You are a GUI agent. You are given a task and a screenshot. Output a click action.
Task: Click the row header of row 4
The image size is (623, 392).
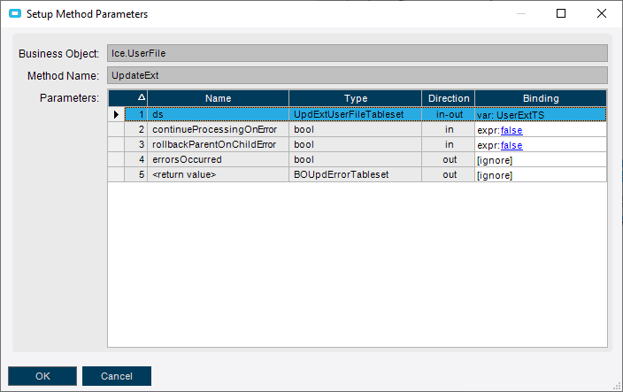(116, 159)
